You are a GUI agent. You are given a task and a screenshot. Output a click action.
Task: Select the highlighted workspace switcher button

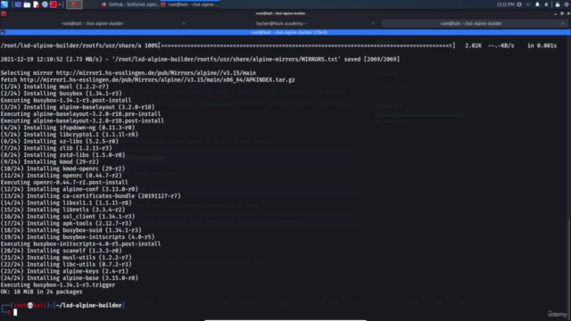tap(74, 4)
